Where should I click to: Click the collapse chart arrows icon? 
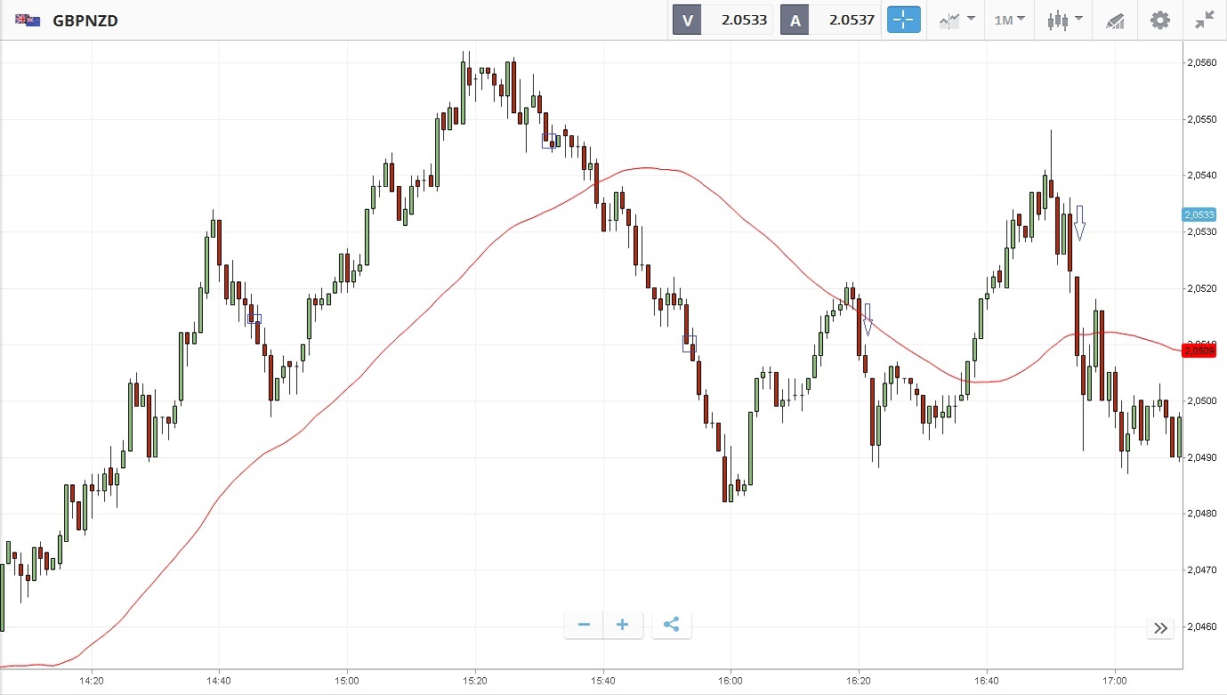[1205, 20]
